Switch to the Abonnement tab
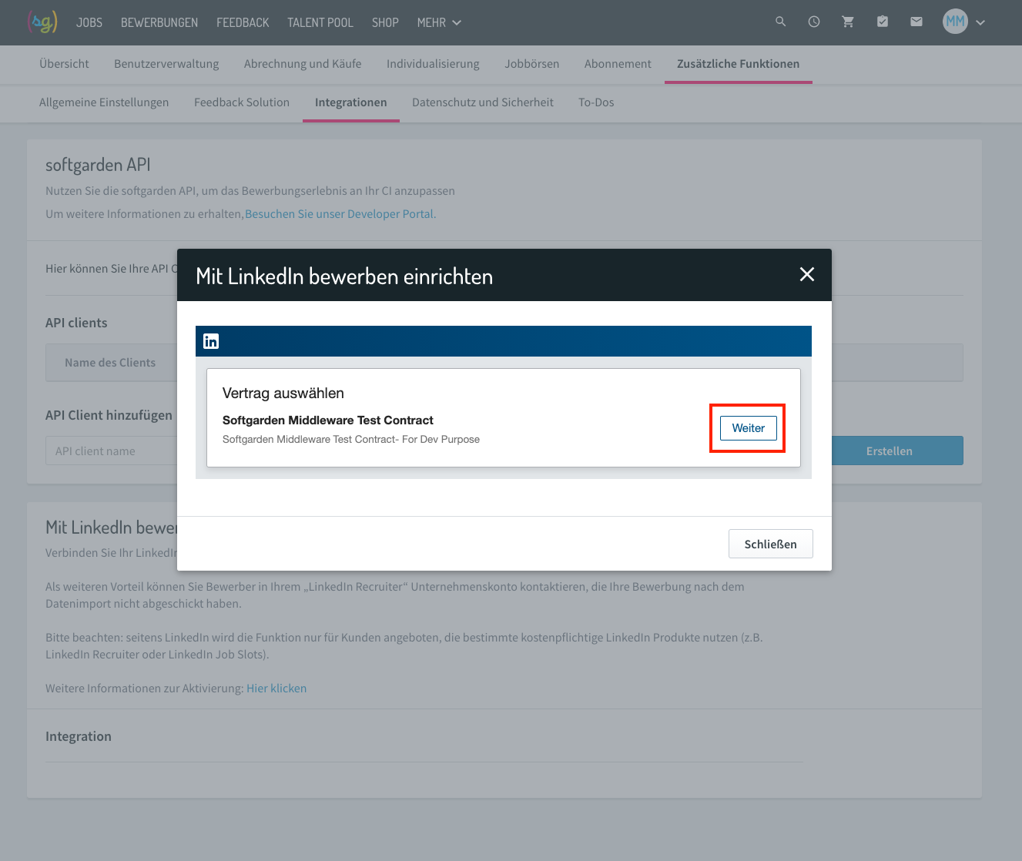Viewport: 1022px width, 861px height. (618, 64)
